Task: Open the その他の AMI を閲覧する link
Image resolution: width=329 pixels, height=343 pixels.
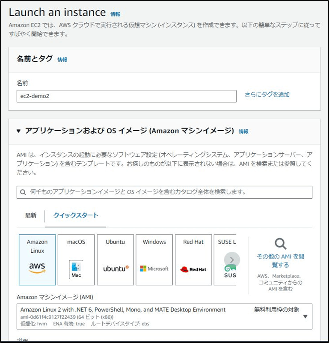Action: pyautogui.click(x=281, y=260)
